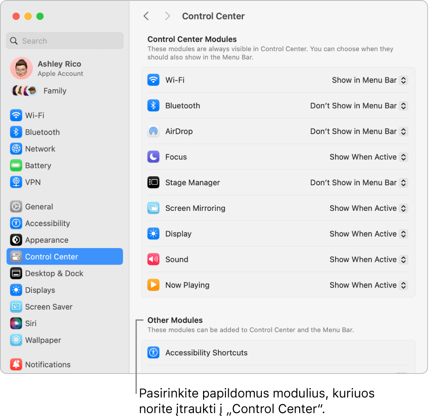Click the Displays sun icon in sidebar

click(16, 290)
